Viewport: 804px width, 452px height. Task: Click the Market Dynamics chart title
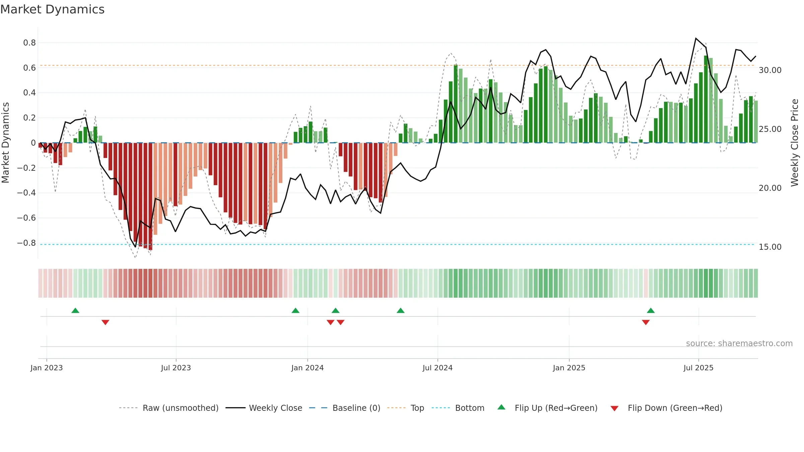pyautogui.click(x=52, y=9)
